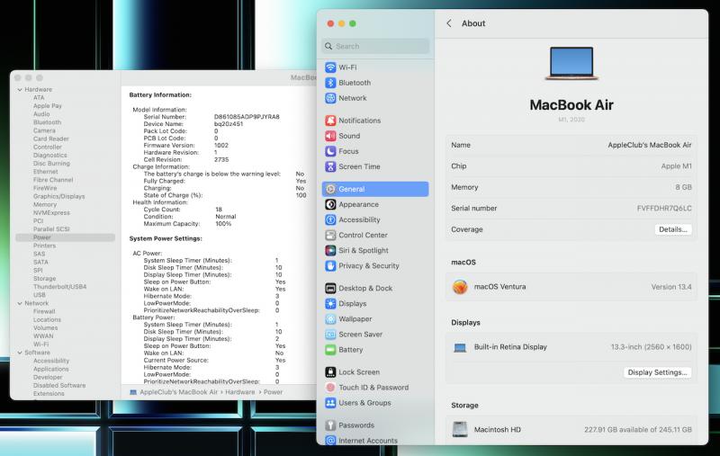The image size is (720, 456).
Task: Click the MacBook Air image thumbnail
Action: tap(571, 63)
